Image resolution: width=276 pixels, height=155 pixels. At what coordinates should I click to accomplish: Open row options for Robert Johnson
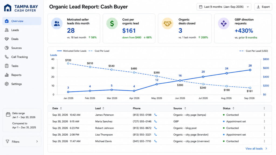(x=264, y=128)
